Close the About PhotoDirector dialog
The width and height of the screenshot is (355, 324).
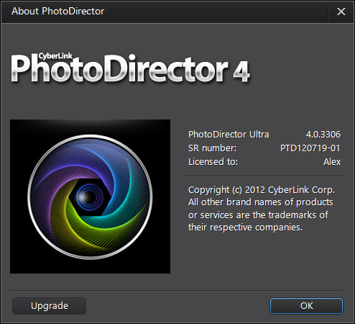point(341,12)
